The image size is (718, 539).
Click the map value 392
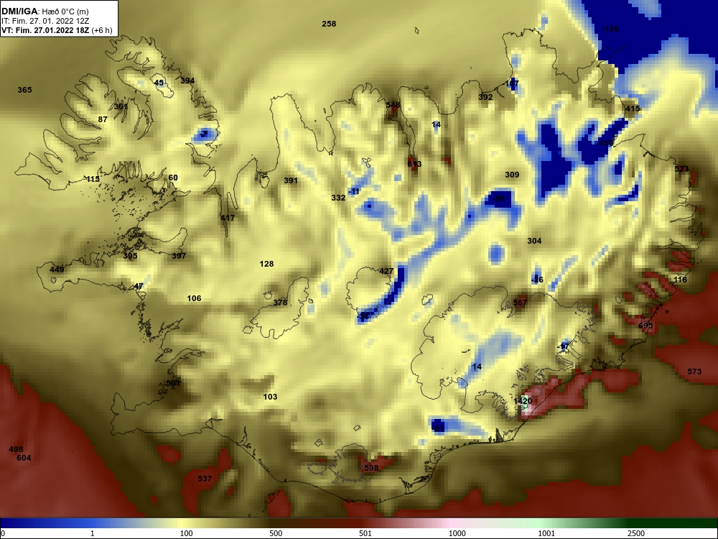click(x=485, y=97)
